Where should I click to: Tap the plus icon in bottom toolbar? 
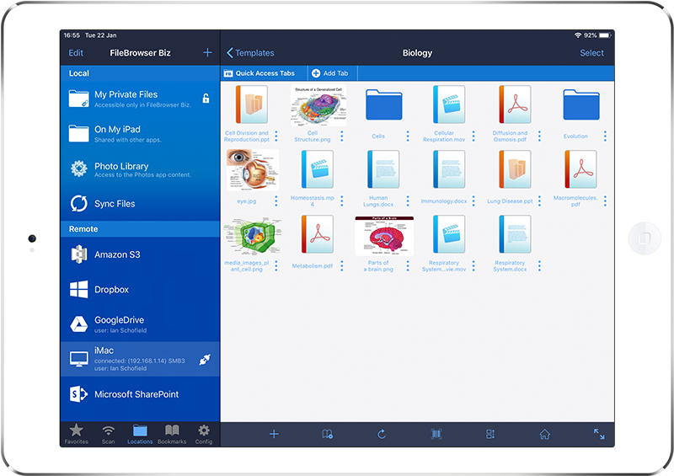click(274, 434)
